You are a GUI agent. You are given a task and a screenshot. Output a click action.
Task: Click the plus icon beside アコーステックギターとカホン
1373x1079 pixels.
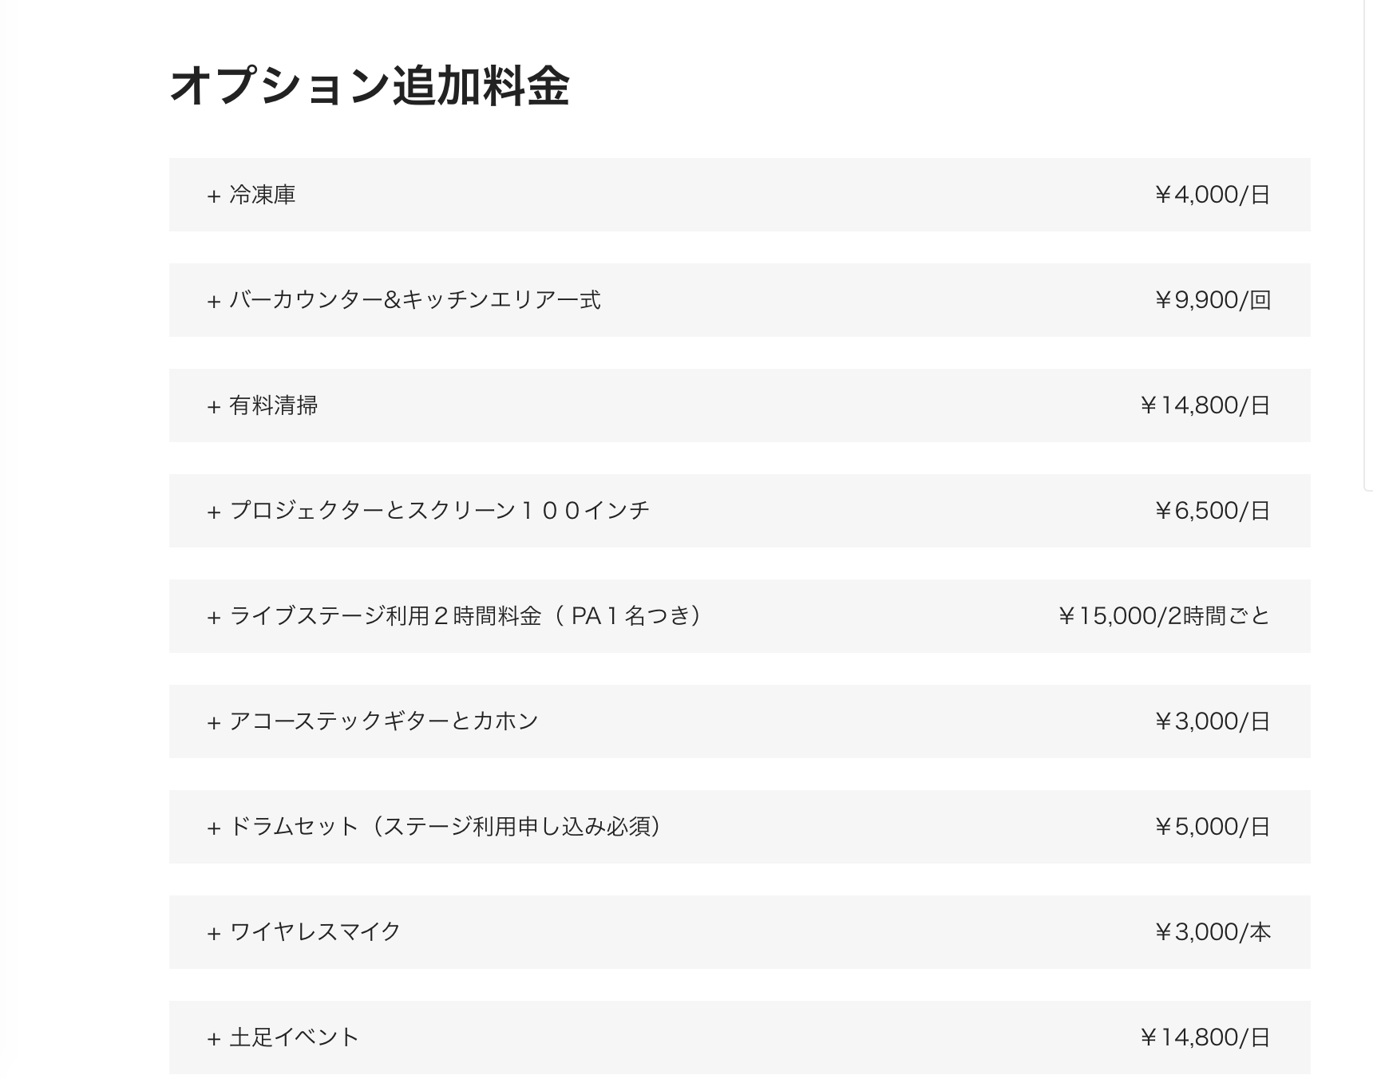213,723
